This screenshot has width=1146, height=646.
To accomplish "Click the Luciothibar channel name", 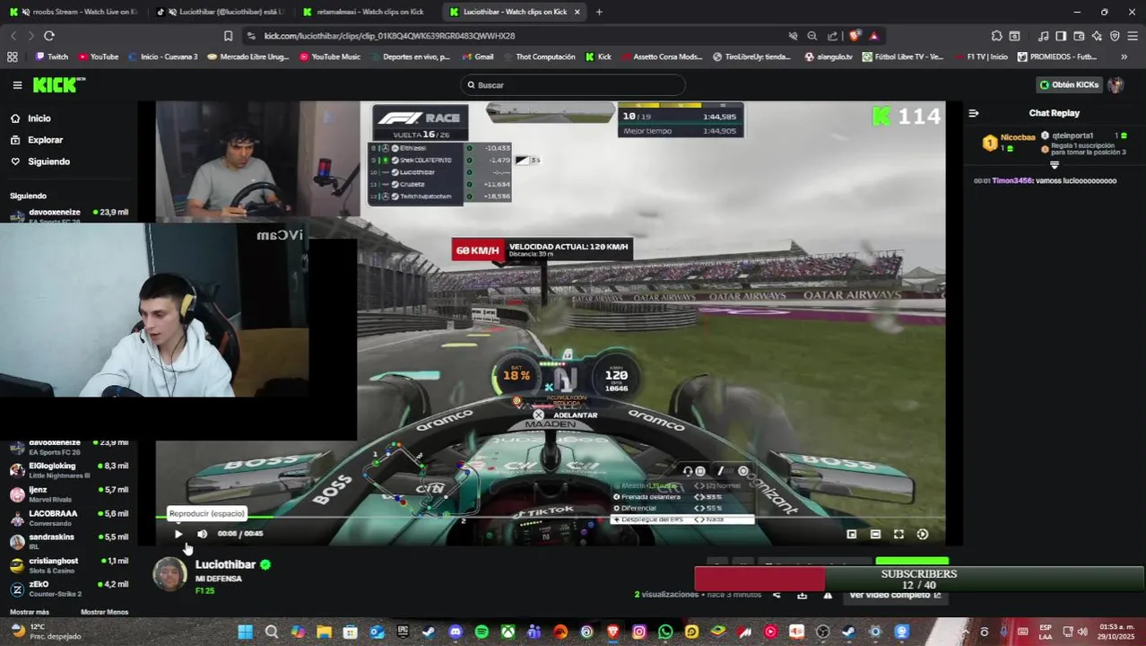I will point(225,564).
